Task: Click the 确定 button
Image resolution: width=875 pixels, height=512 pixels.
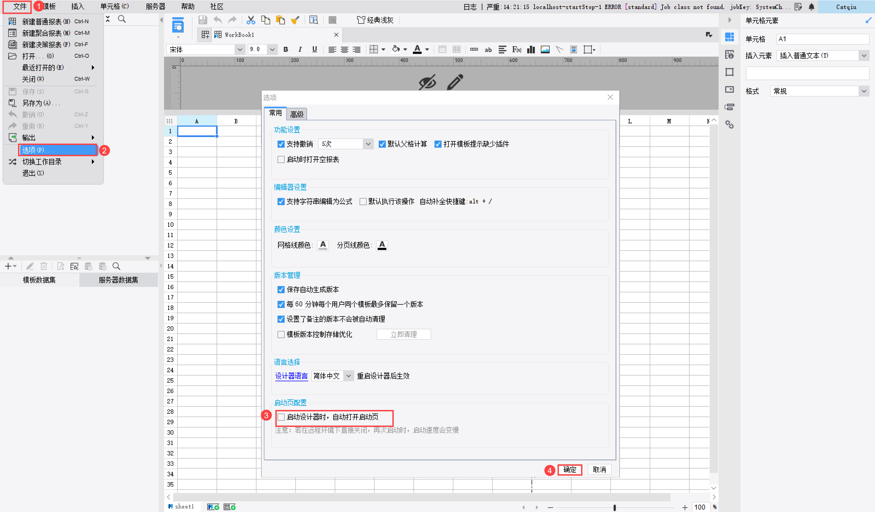Action: (570, 470)
